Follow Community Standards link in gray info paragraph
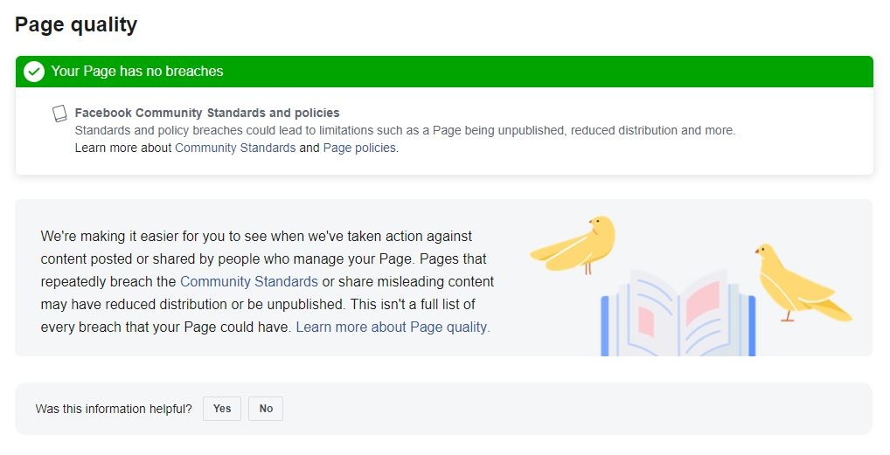This screenshot has height=455, width=890. tap(249, 281)
